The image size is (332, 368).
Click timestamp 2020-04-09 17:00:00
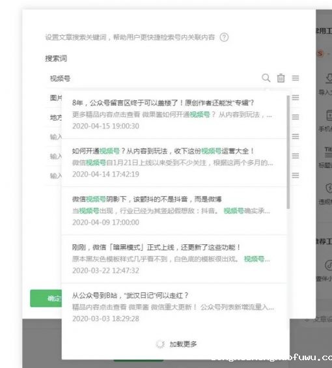coord(105,222)
